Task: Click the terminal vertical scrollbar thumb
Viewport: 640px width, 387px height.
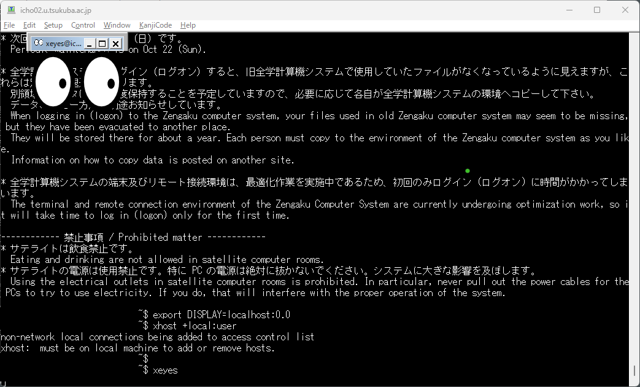Action: pos(634,371)
